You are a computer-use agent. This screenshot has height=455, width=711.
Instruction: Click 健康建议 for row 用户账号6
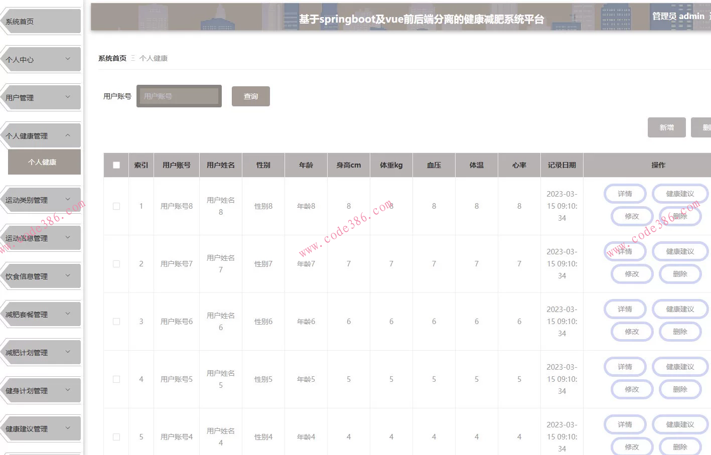click(680, 309)
